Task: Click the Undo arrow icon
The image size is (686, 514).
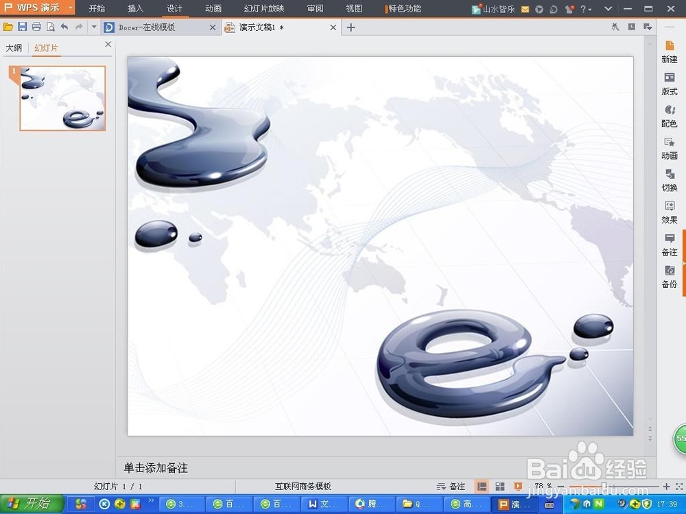Action: tap(64, 27)
